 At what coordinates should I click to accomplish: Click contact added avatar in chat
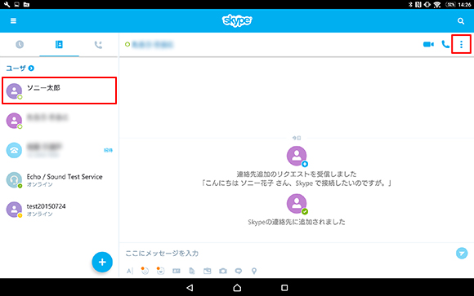tap(297, 204)
